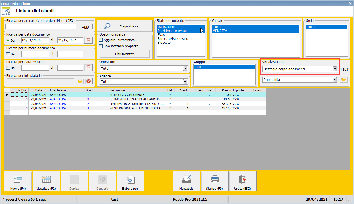The height and width of the screenshot is (204, 354).
Task: Open the Predefinita layout dropdown
Action: click(335, 80)
